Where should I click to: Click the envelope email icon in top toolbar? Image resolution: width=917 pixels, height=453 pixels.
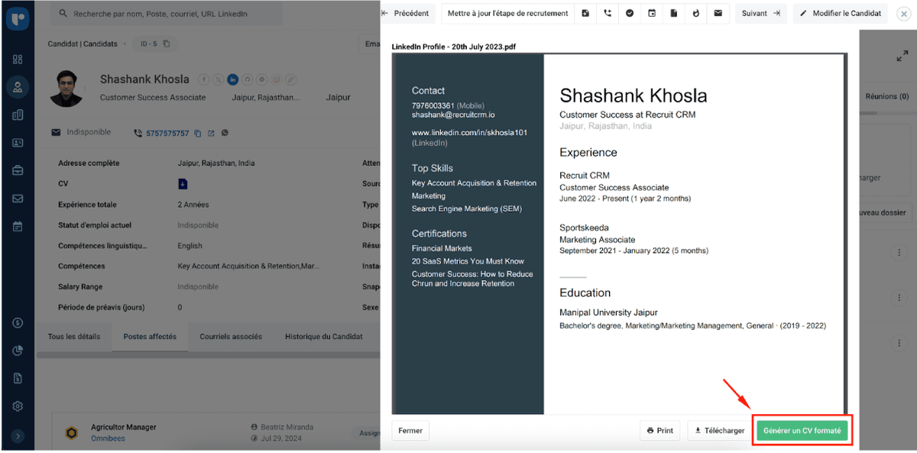coord(718,13)
